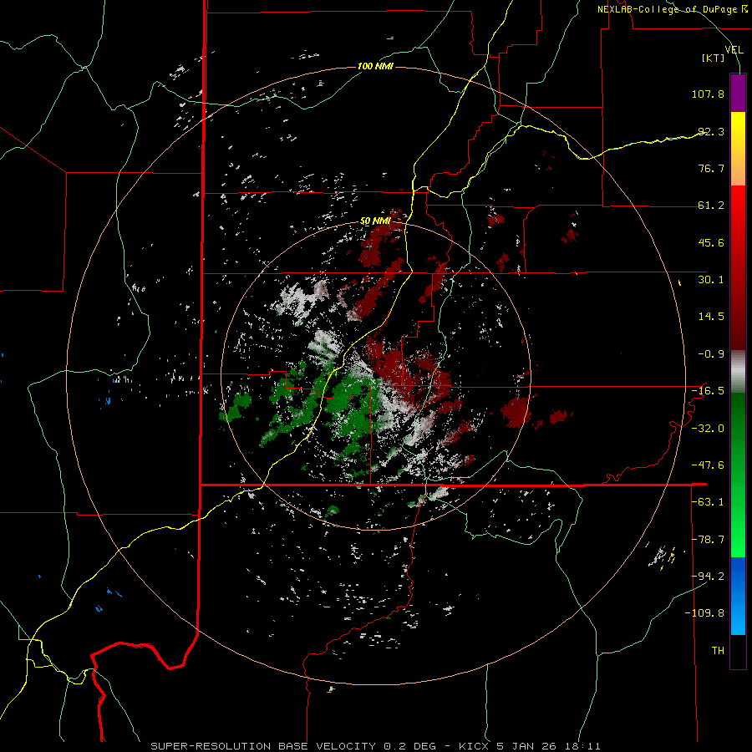Click the VEL legend title
The height and width of the screenshot is (752, 752).
click(x=734, y=50)
